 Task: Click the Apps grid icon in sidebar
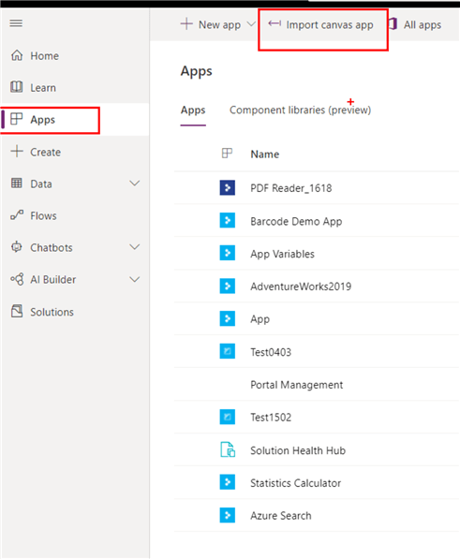pos(17,119)
